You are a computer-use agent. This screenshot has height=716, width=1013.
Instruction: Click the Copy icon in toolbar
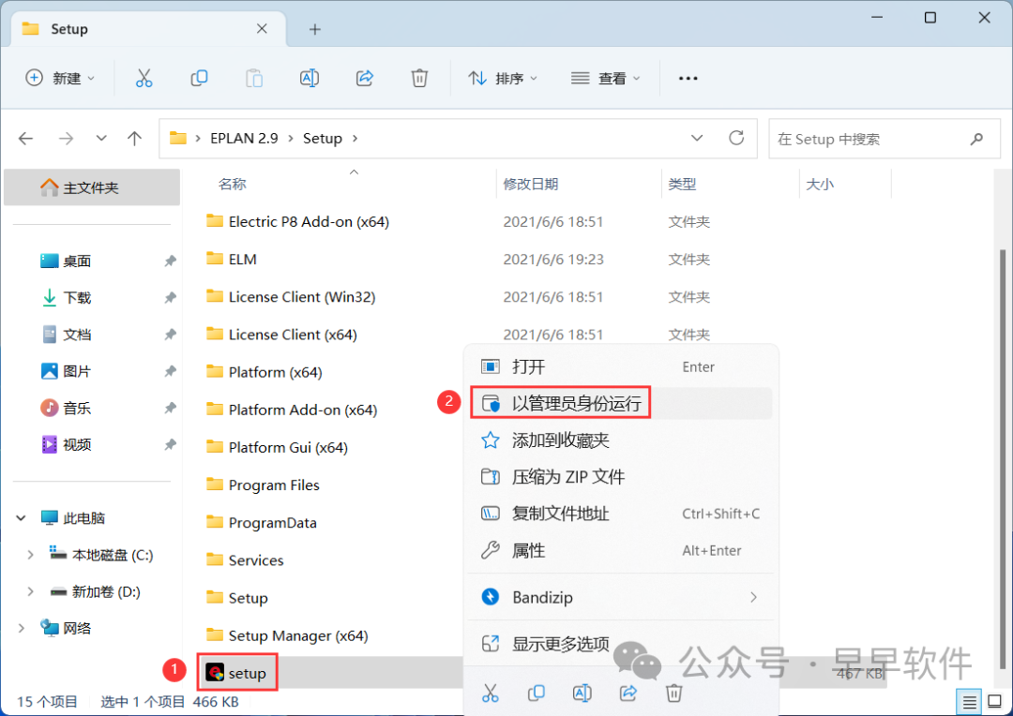click(199, 79)
